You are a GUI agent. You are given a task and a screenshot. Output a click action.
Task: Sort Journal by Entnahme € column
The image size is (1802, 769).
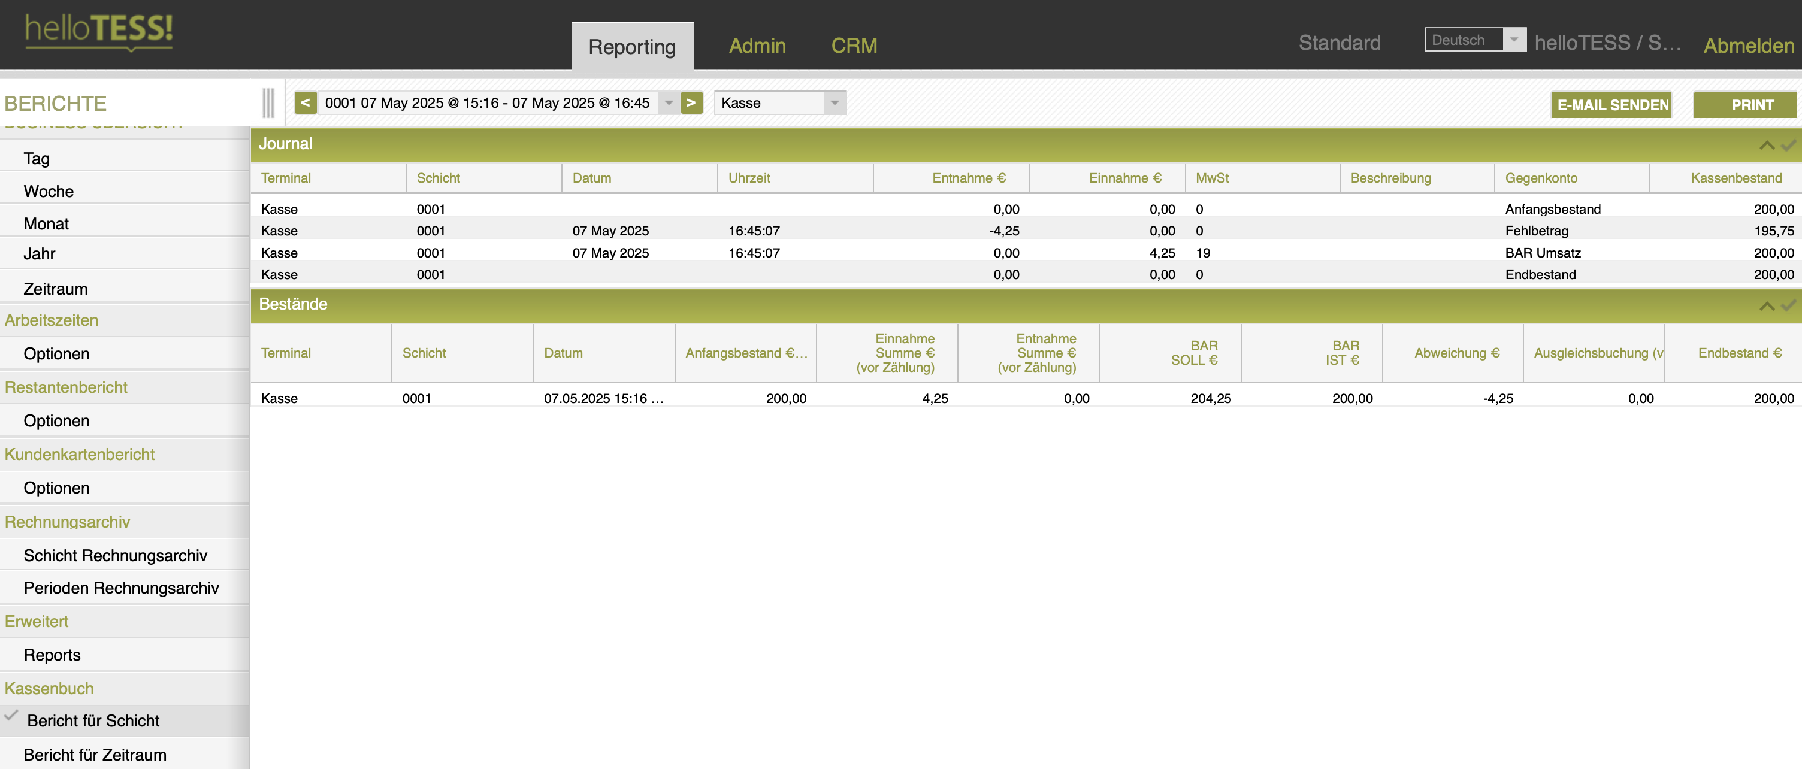[951, 177]
